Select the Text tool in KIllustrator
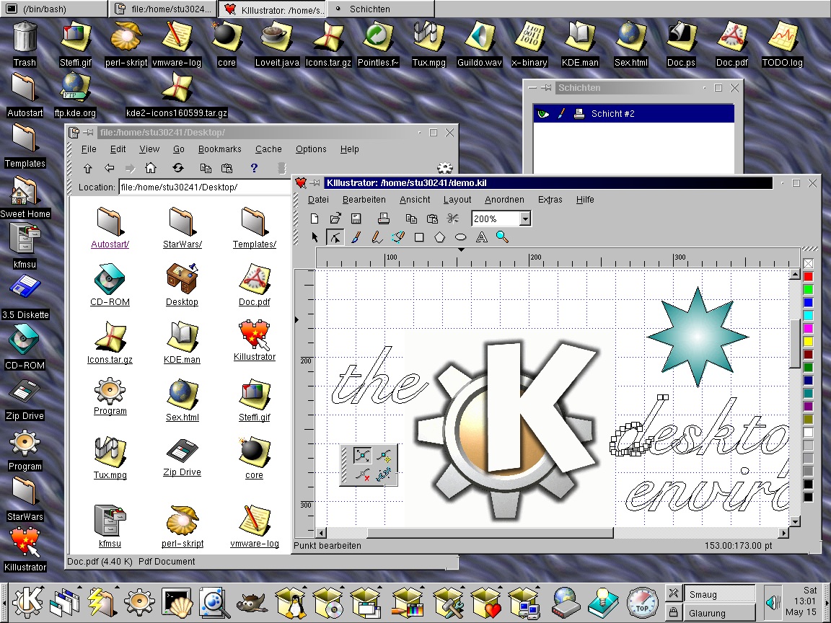The height and width of the screenshot is (623, 831). pyautogui.click(x=482, y=237)
